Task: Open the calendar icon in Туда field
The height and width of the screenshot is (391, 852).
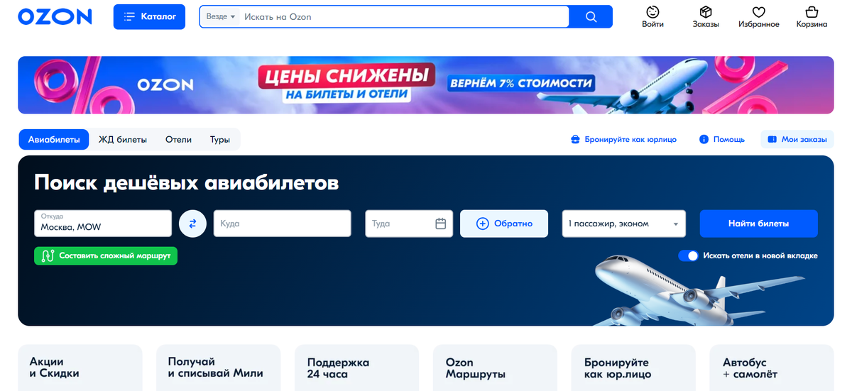Action: point(440,224)
